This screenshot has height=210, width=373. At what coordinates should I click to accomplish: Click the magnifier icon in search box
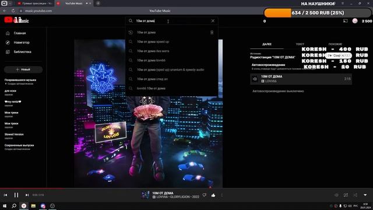tap(131, 21)
